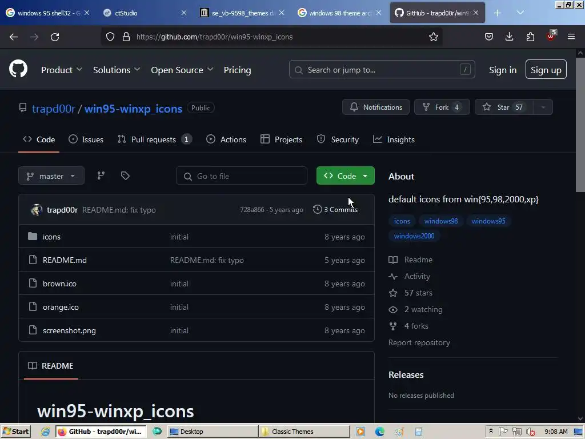Expand the Product menu

pos(62,70)
